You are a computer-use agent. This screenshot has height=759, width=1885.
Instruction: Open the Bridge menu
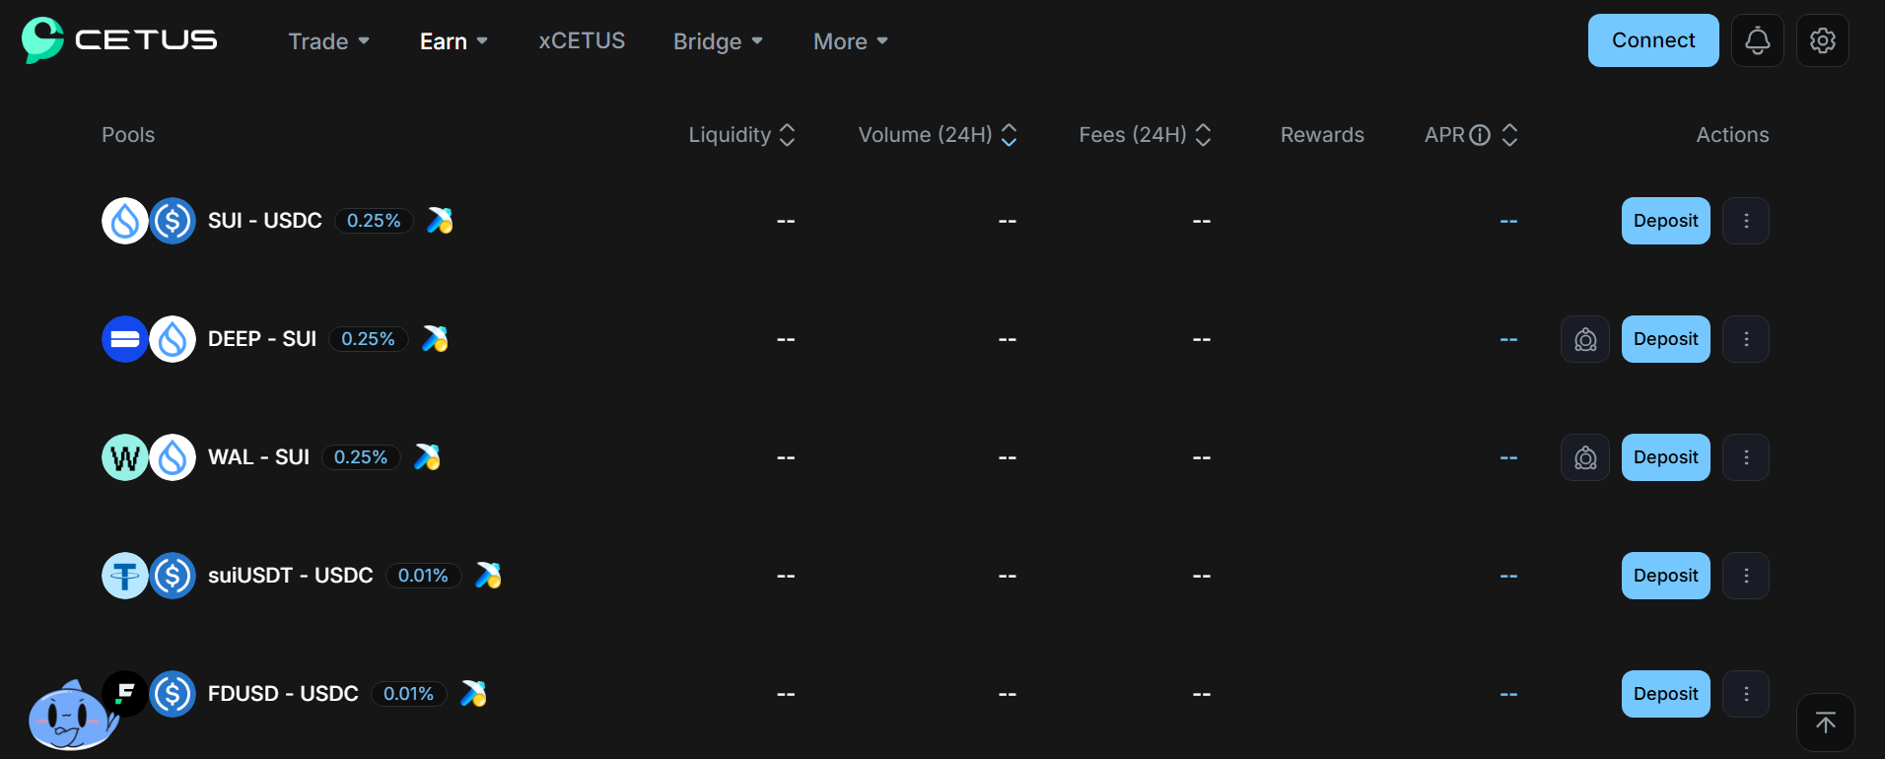pyautogui.click(x=718, y=41)
